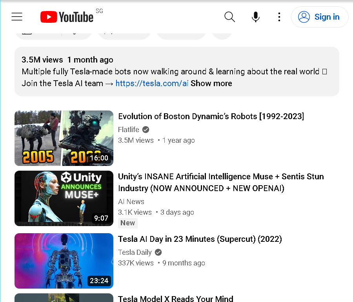Click '337K views' under Tesla Daily
The image size is (353, 302).
(x=136, y=263)
